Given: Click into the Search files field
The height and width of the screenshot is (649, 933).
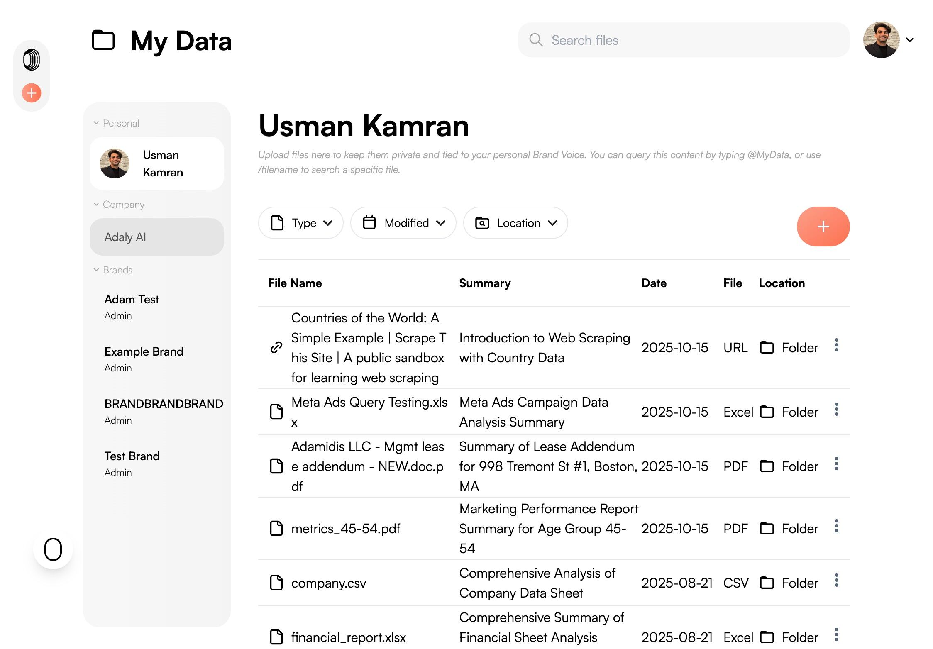Looking at the screenshot, I should (x=689, y=40).
